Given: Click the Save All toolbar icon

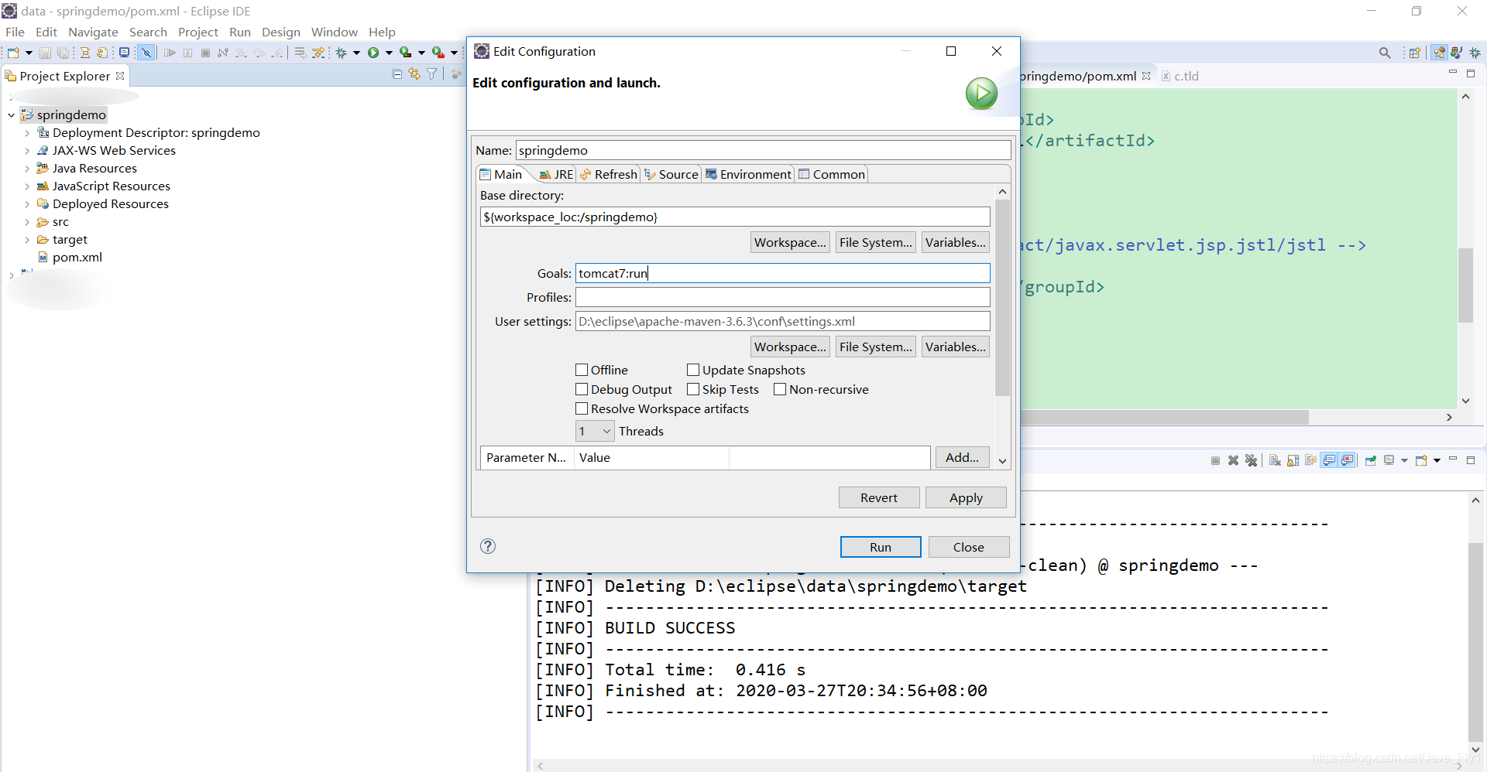Looking at the screenshot, I should [x=63, y=53].
